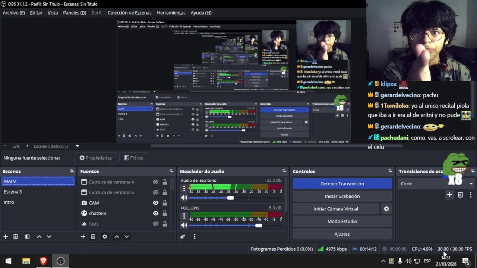The width and height of the screenshot is (477, 268).
Task: Open Filtros button above docks
Action: pos(133,158)
